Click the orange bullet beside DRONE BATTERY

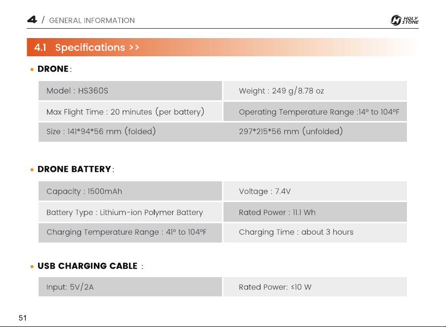coord(32,169)
